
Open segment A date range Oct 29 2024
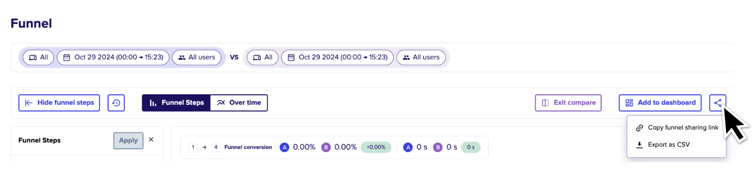[x=113, y=57]
